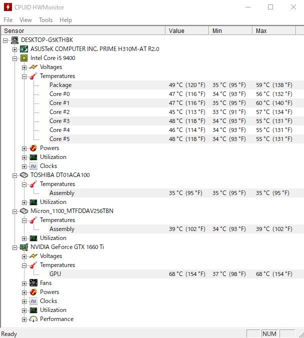Collapse the NVIDIA GeForce GTX 1660 Ti node

point(14,247)
